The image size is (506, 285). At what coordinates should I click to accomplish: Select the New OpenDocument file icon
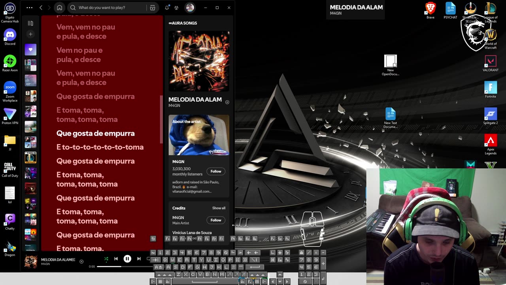coord(391,65)
